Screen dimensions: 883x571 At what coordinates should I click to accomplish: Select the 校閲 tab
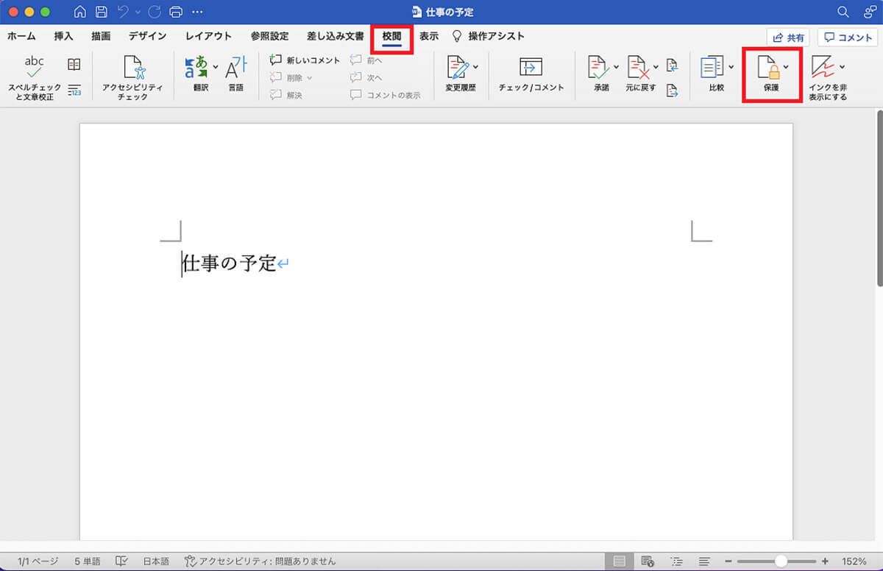pyautogui.click(x=391, y=36)
